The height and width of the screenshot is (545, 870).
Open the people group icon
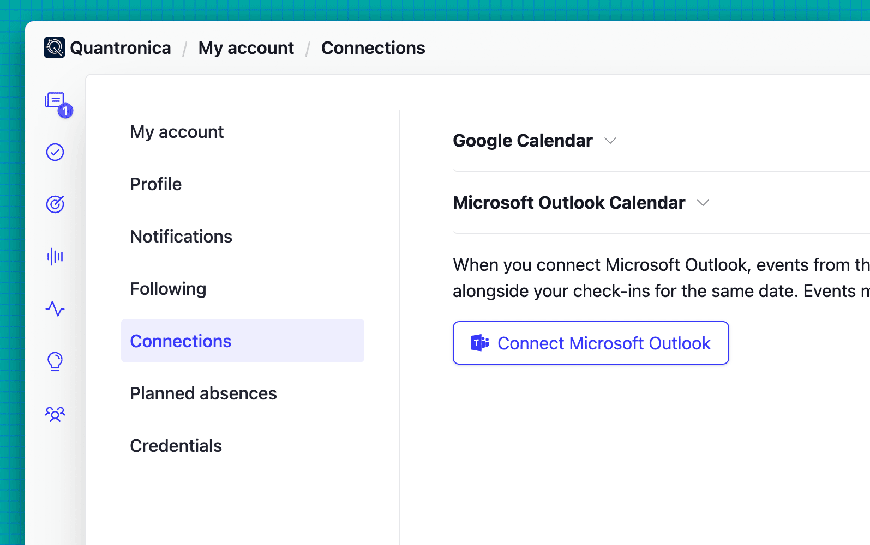click(55, 414)
